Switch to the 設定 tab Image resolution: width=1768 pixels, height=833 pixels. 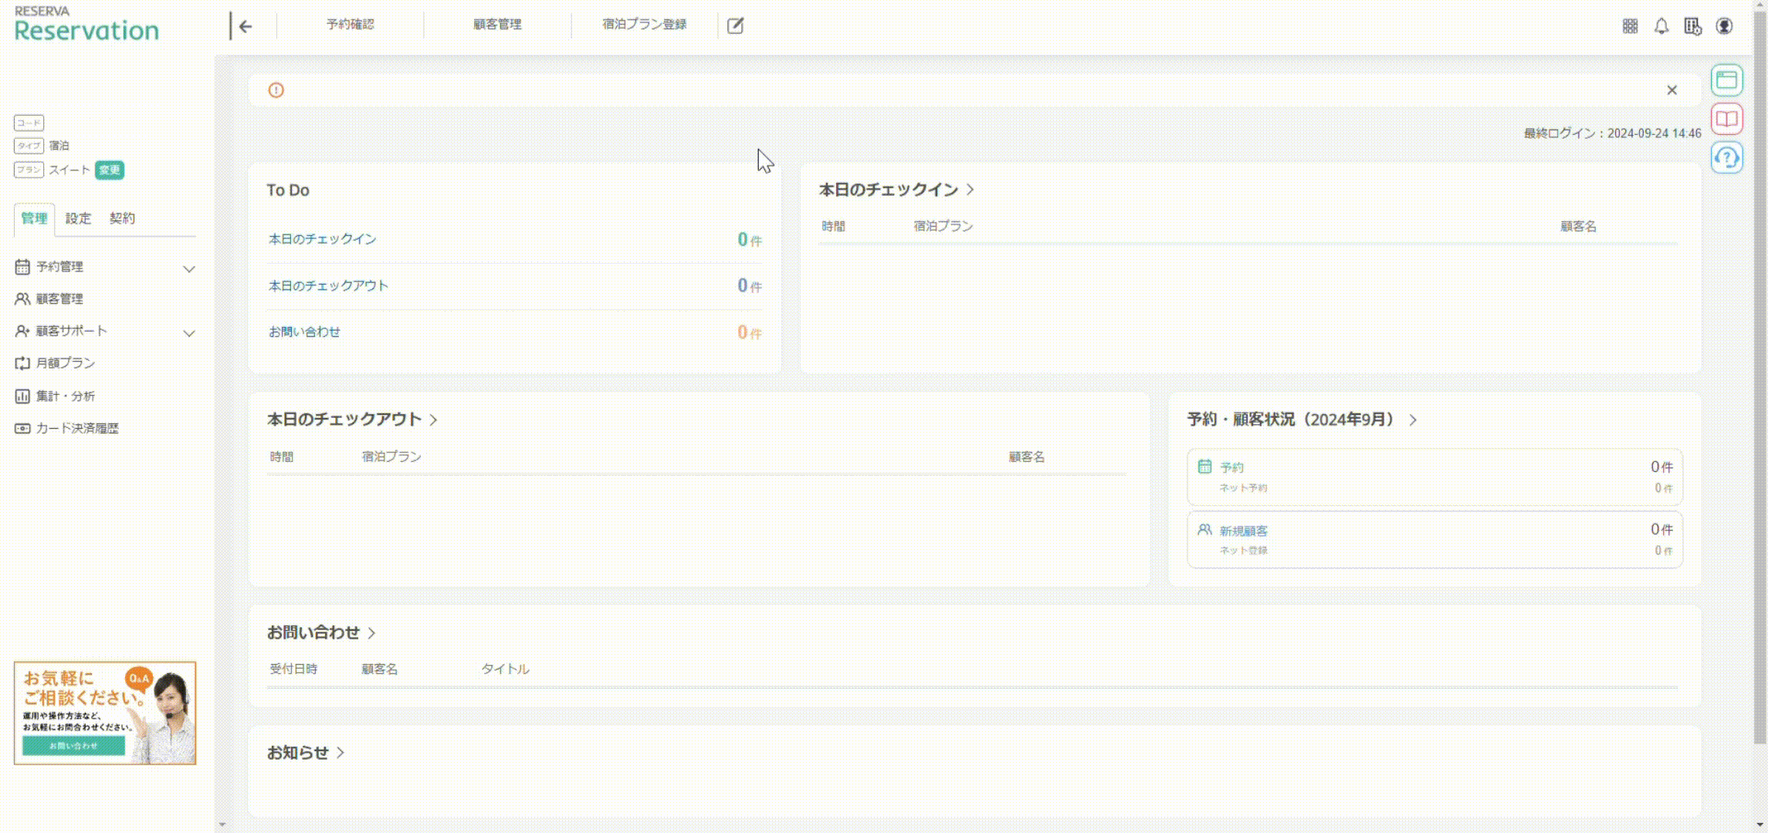click(x=78, y=219)
